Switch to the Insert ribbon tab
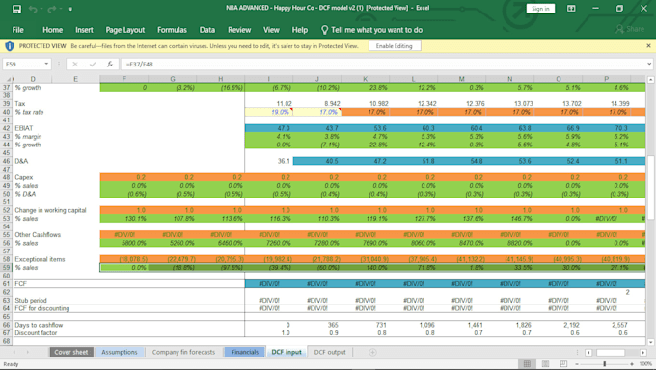This screenshot has height=370, width=656. pos(84,30)
